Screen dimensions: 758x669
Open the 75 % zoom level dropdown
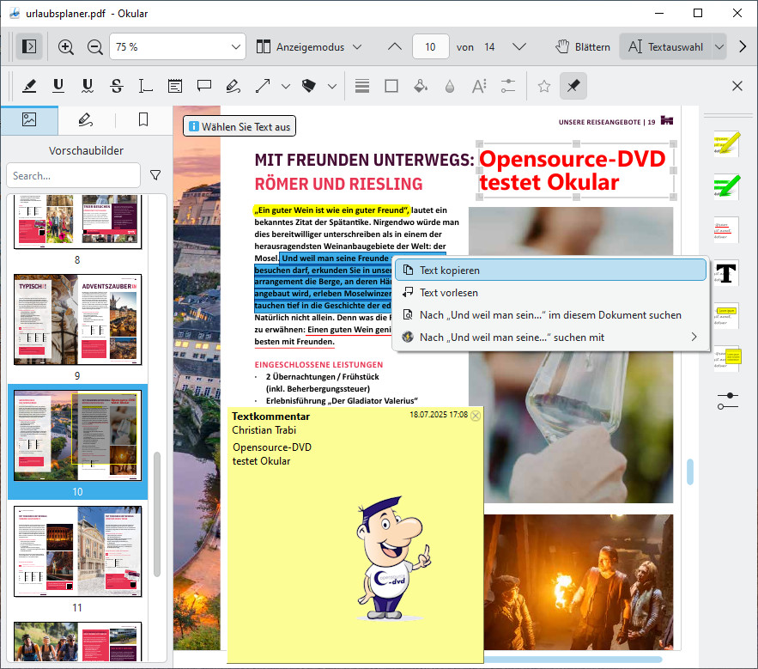pyautogui.click(x=178, y=46)
